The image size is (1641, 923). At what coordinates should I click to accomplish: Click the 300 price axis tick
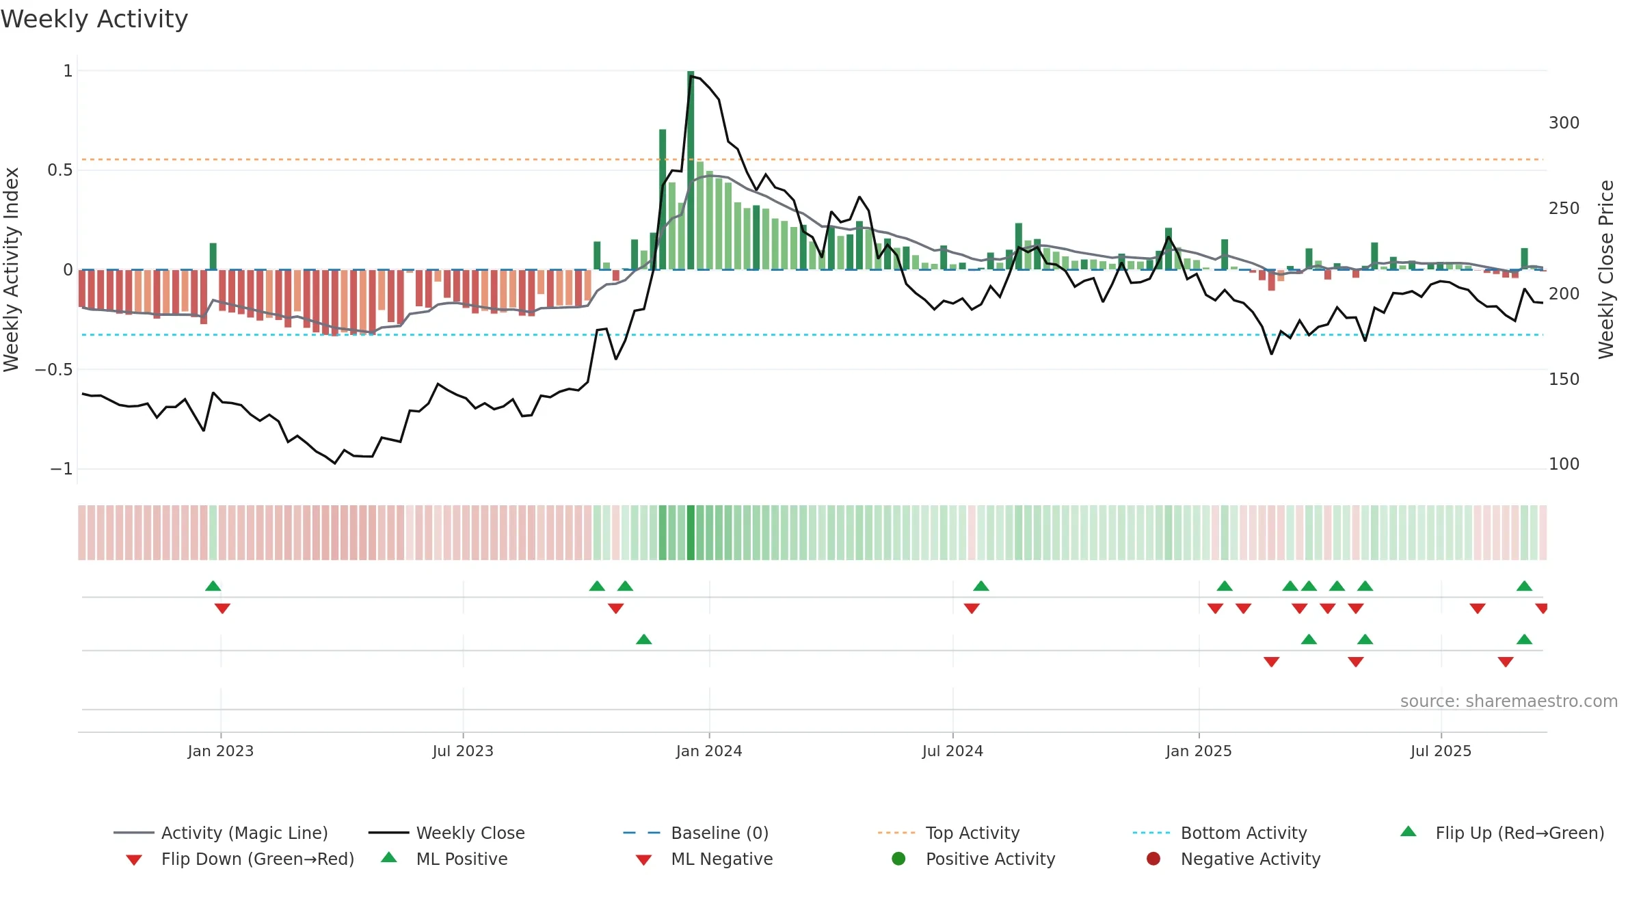pyautogui.click(x=1564, y=123)
